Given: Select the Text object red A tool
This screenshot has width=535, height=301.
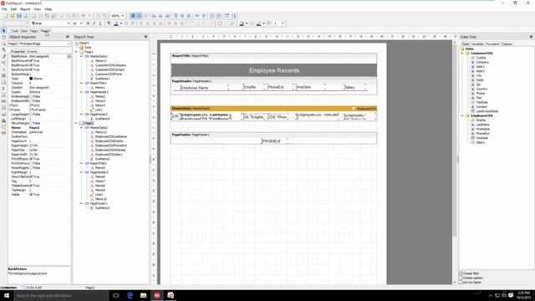Looking at the screenshot, I should [x=3, y=69].
